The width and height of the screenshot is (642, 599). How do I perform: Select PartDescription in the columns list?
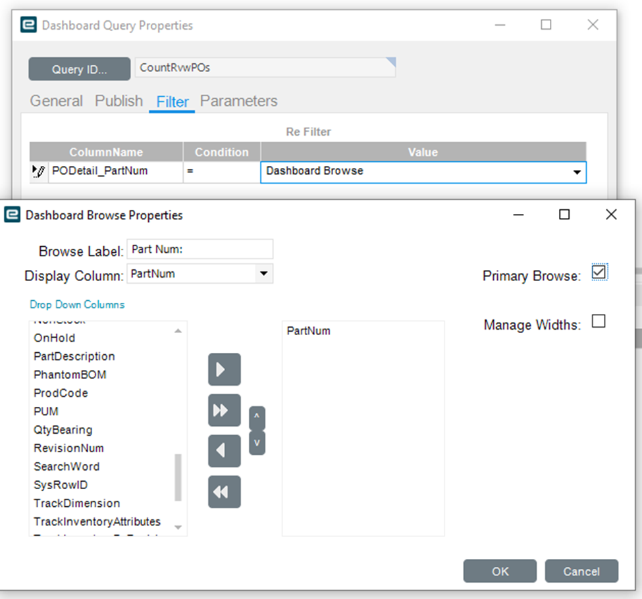[x=74, y=356]
